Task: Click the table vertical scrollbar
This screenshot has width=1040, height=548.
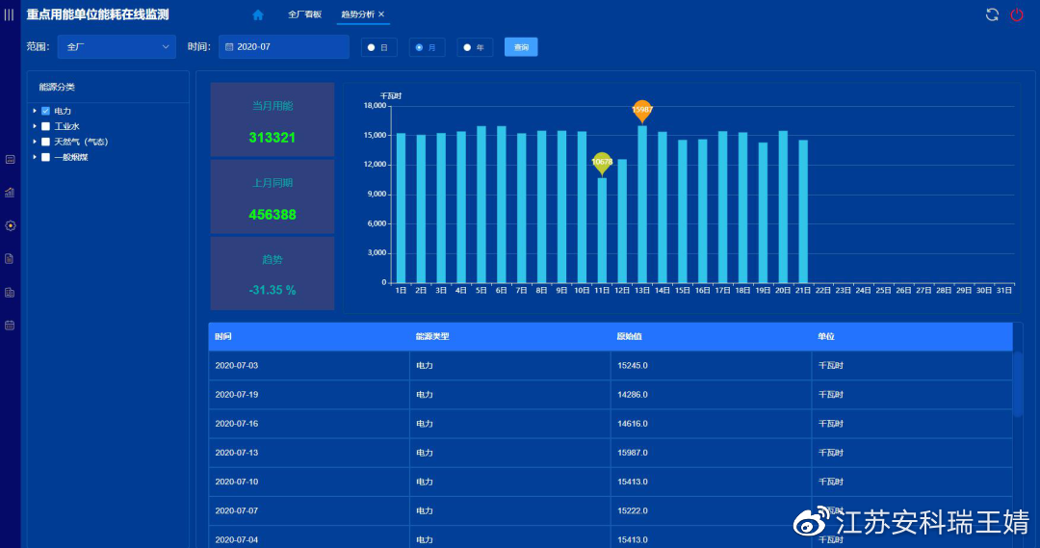Action: [1018, 383]
